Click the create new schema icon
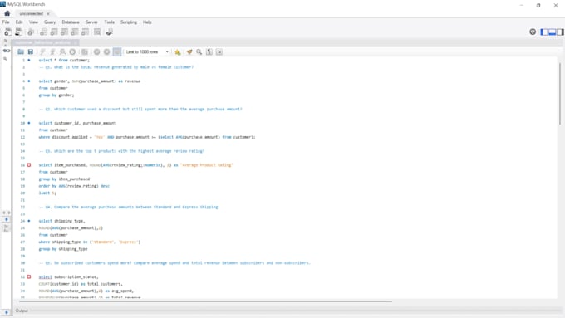This screenshot has width=565, height=318. coord(43,32)
